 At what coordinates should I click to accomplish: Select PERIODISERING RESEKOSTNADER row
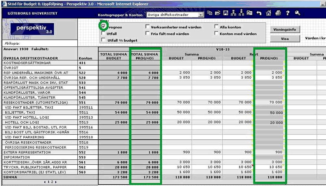(x=36, y=148)
